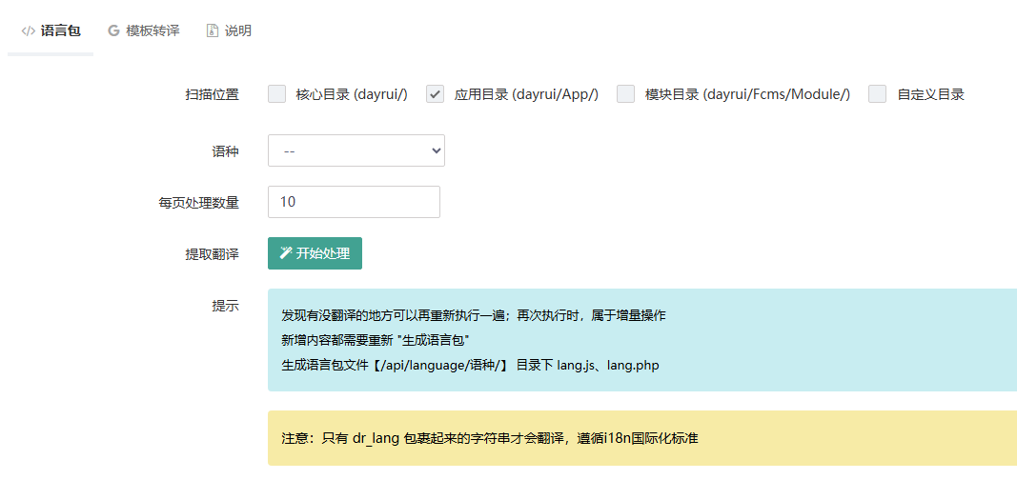Open the 语种 dropdown
This screenshot has height=500, width=1017.
pos(356,150)
